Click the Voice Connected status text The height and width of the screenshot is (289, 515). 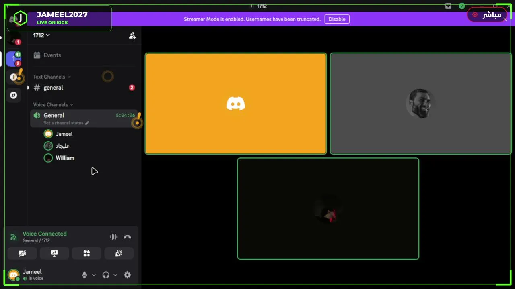click(45, 234)
